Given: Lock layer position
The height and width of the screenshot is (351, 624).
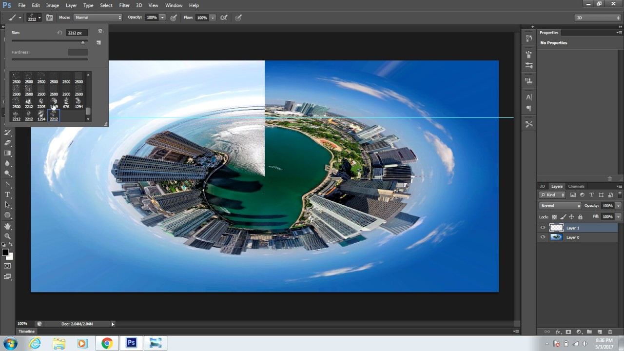Looking at the screenshot, I should click(571, 217).
